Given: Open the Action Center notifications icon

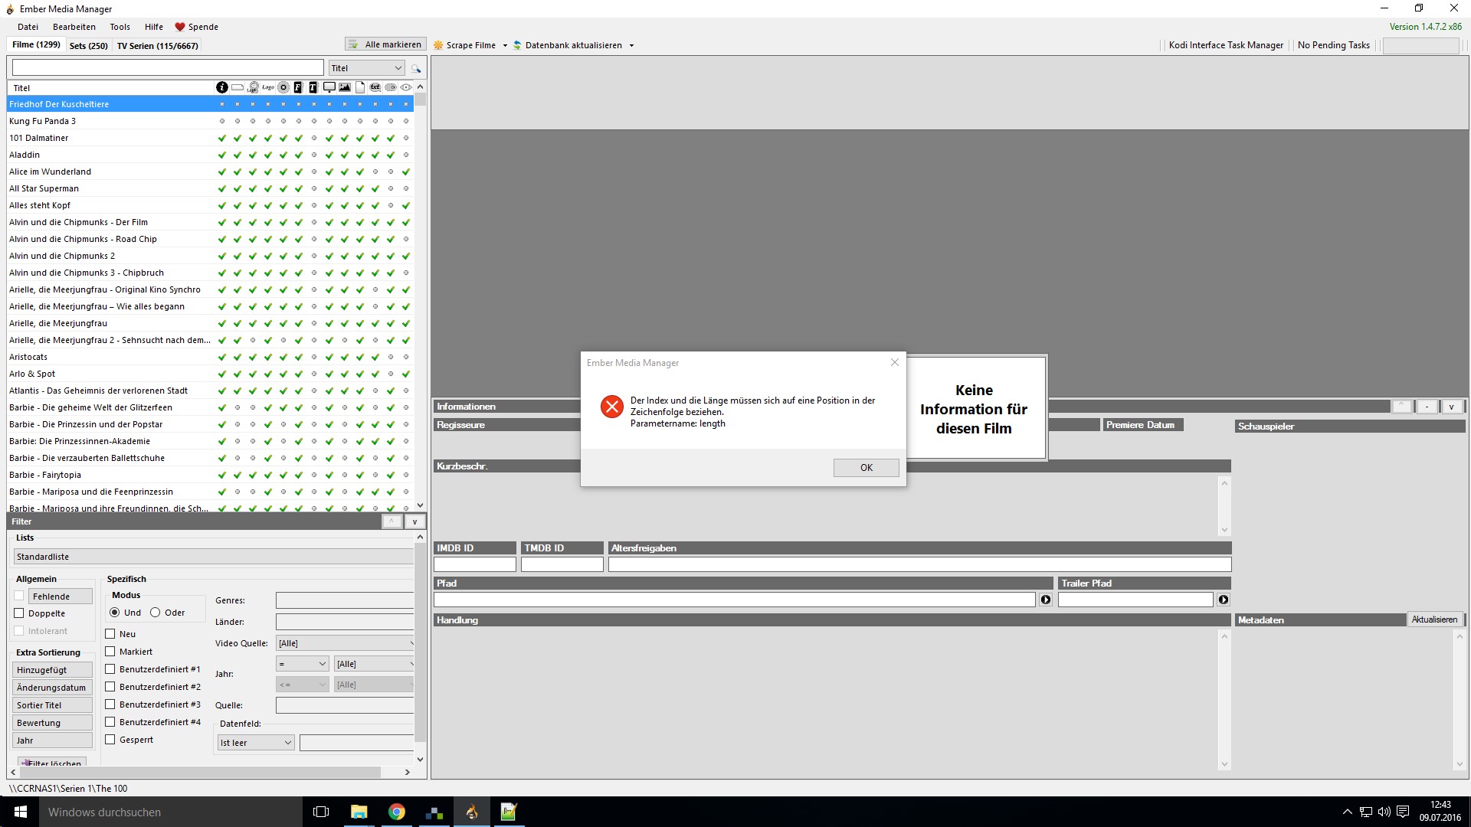Looking at the screenshot, I should 1403,812.
